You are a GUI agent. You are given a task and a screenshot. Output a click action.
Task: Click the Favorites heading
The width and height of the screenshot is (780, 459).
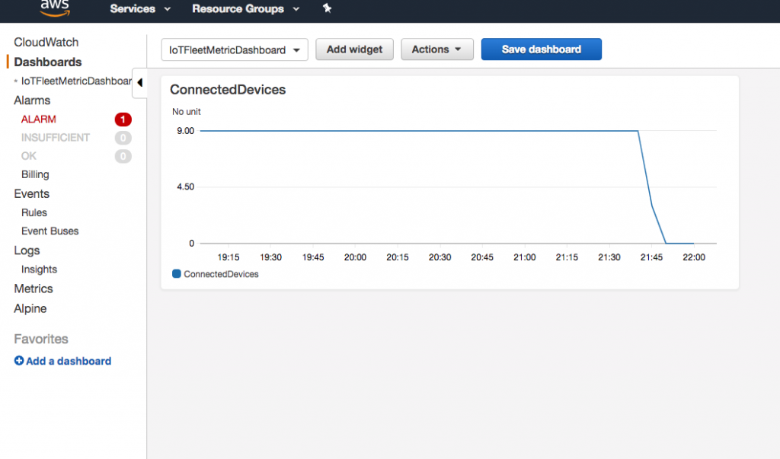click(41, 339)
